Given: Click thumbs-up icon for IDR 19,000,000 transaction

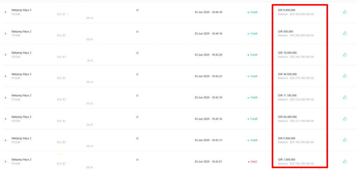Looking at the screenshot, I should 345,55.
